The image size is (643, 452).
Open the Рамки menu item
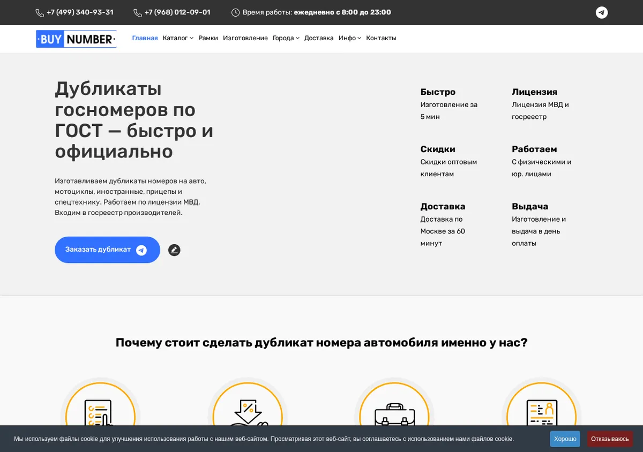coord(208,38)
